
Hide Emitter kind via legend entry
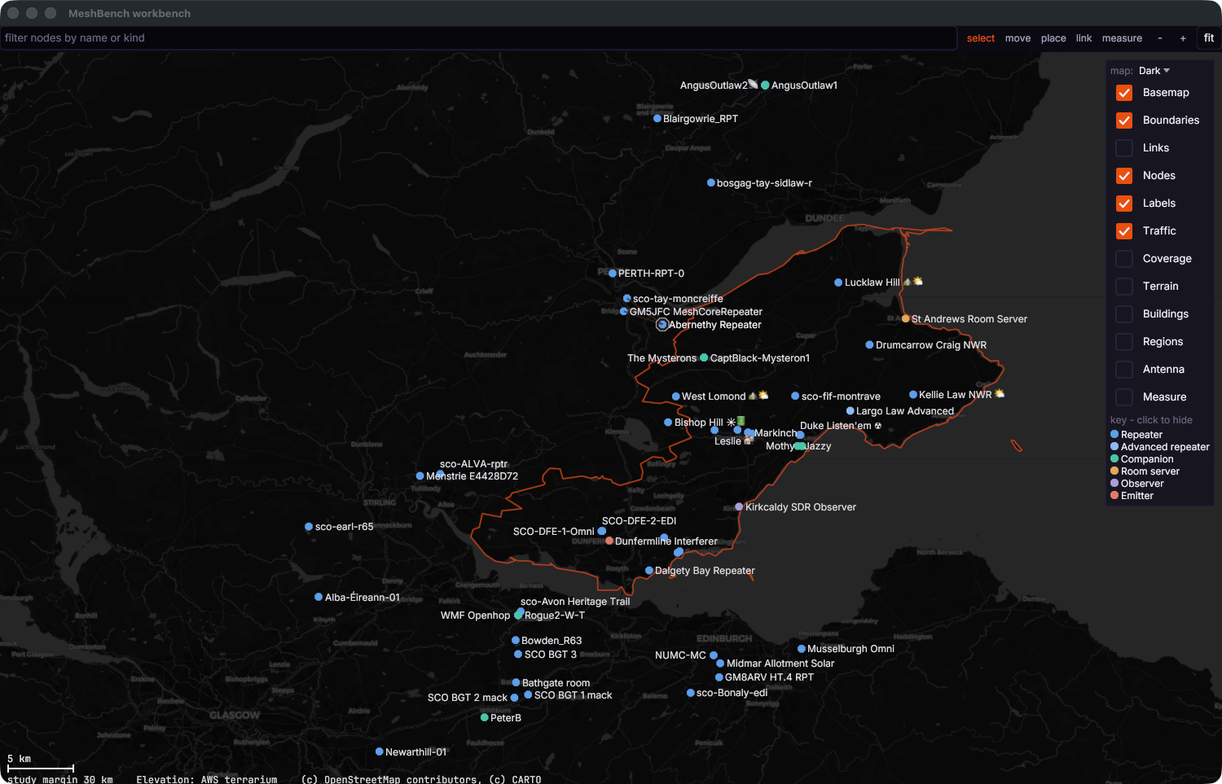tap(1132, 496)
